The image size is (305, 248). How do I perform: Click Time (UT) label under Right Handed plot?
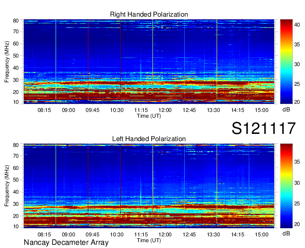(x=149, y=116)
